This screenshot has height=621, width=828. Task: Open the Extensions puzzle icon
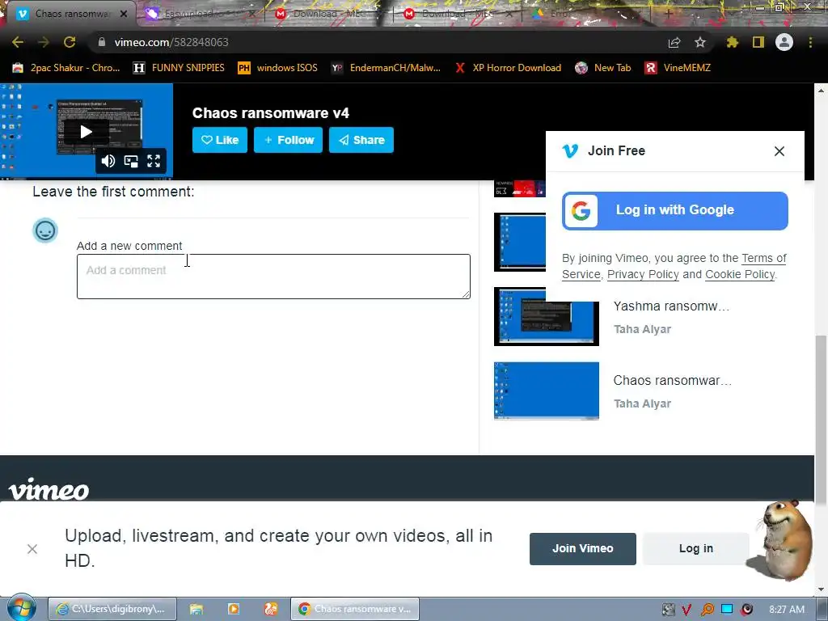click(733, 42)
